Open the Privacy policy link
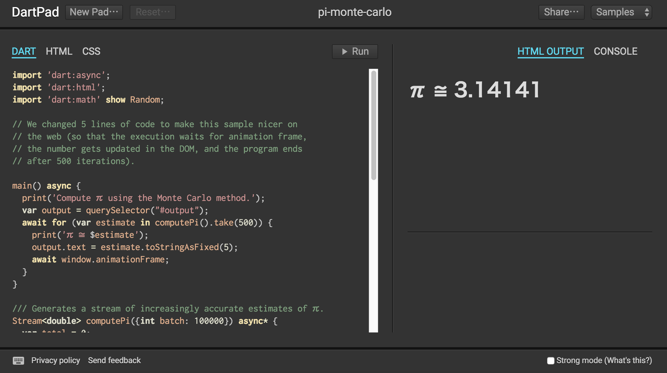The height and width of the screenshot is (373, 667). (56, 360)
